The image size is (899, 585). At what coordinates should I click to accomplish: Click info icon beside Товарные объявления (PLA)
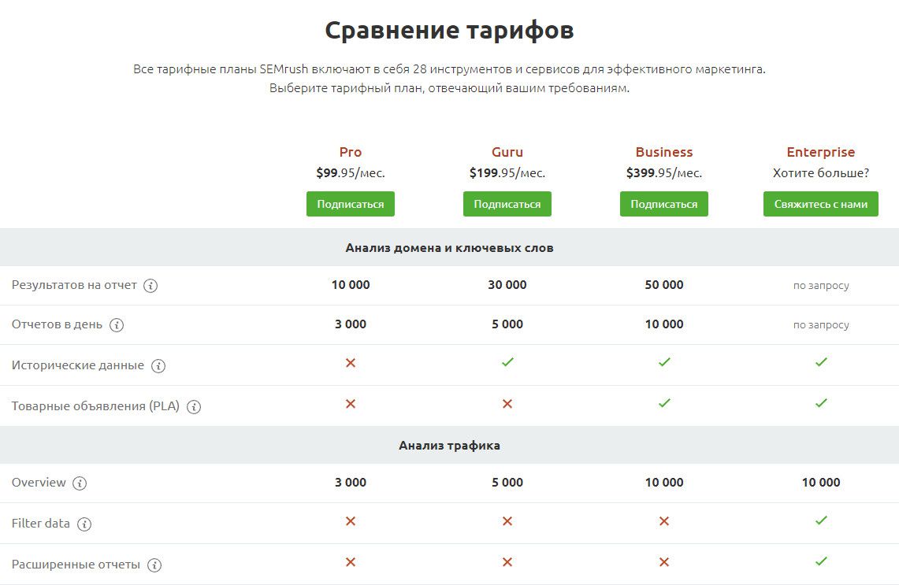tap(194, 407)
